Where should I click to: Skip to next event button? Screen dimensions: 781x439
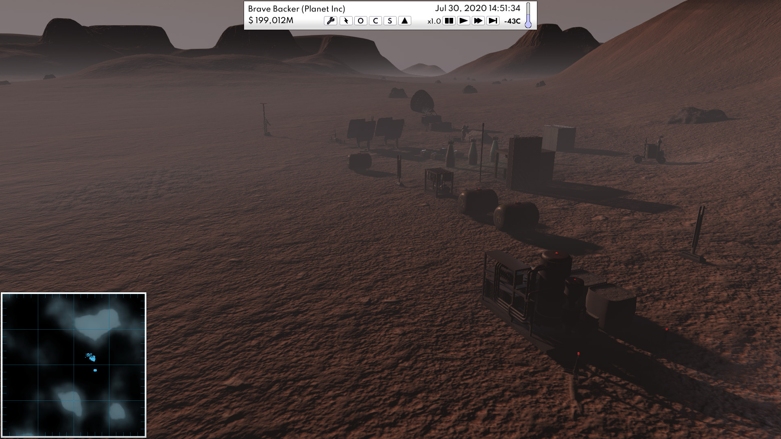tap(493, 21)
